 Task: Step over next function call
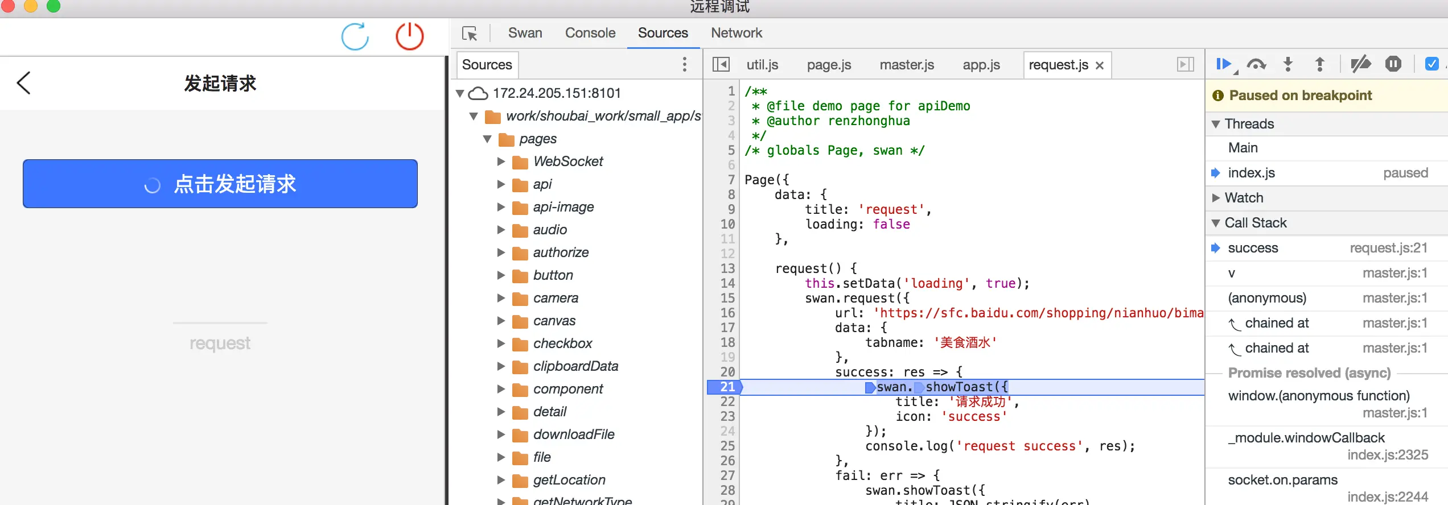pyautogui.click(x=1256, y=64)
